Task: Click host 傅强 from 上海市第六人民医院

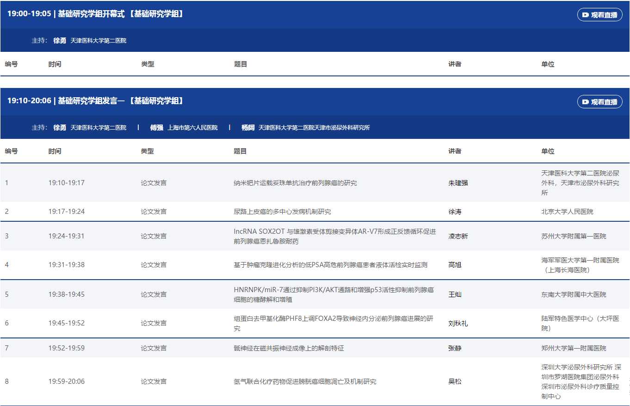Action: click(157, 128)
